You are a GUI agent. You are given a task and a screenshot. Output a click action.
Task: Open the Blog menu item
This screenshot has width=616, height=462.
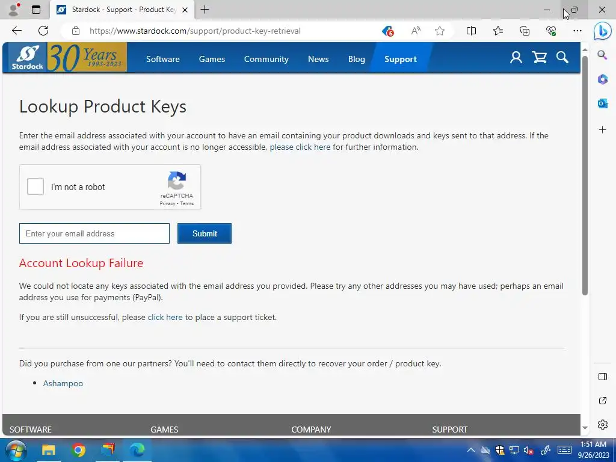coord(356,59)
